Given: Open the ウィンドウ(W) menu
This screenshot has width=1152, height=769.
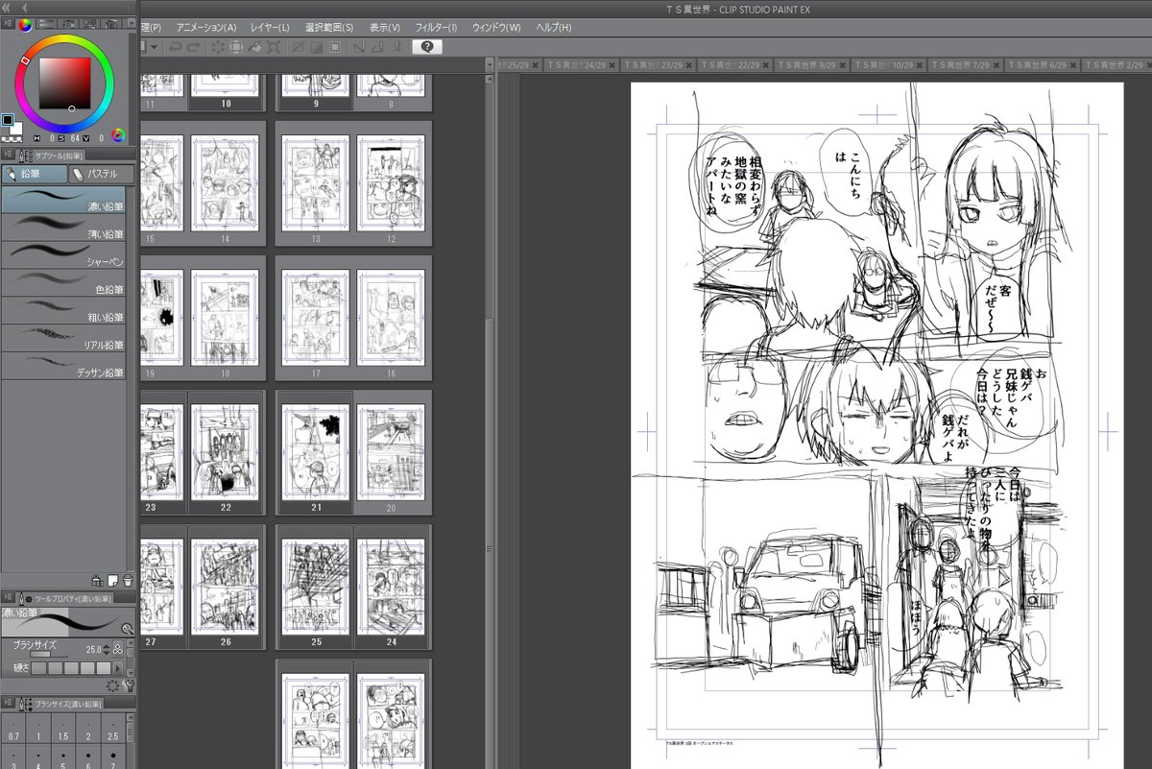Looking at the screenshot, I should [x=496, y=27].
